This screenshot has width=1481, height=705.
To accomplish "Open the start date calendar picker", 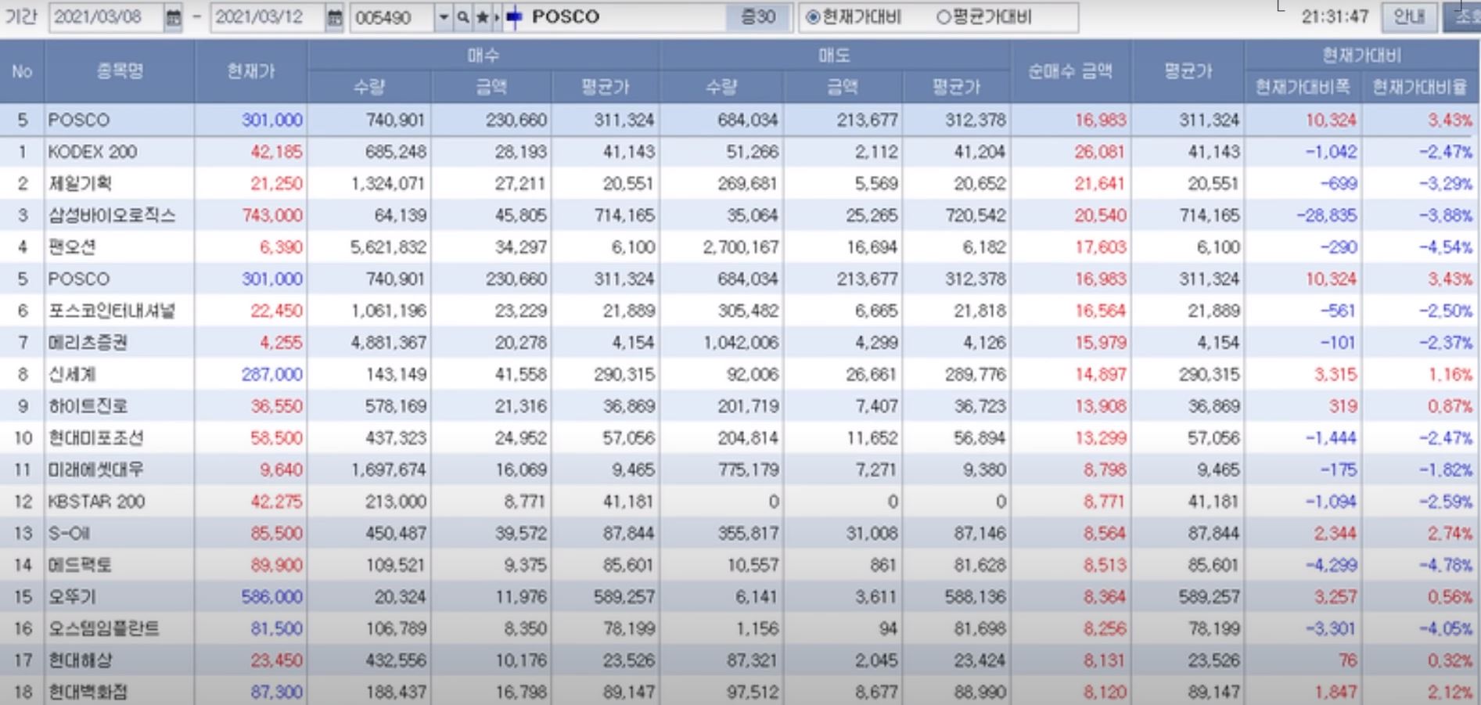I will [x=173, y=17].
